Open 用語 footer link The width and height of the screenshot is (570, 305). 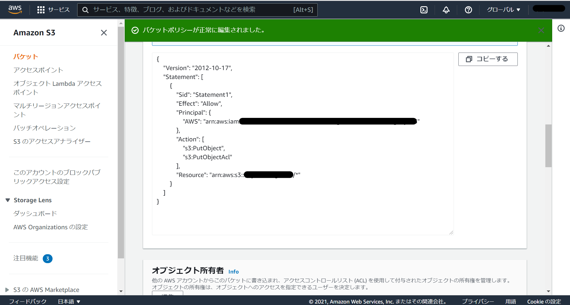coord(511,301)
